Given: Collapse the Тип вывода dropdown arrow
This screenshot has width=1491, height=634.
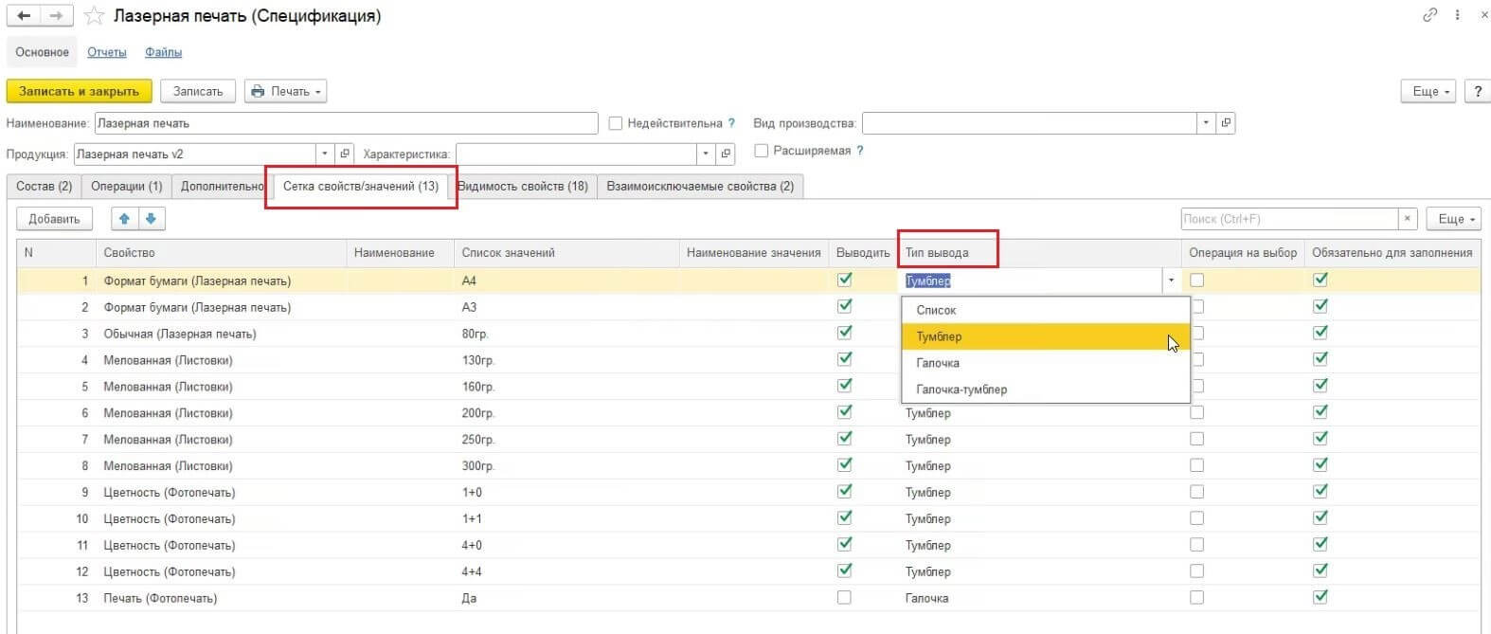Looking at the screenshot, I should [1171, 281].
